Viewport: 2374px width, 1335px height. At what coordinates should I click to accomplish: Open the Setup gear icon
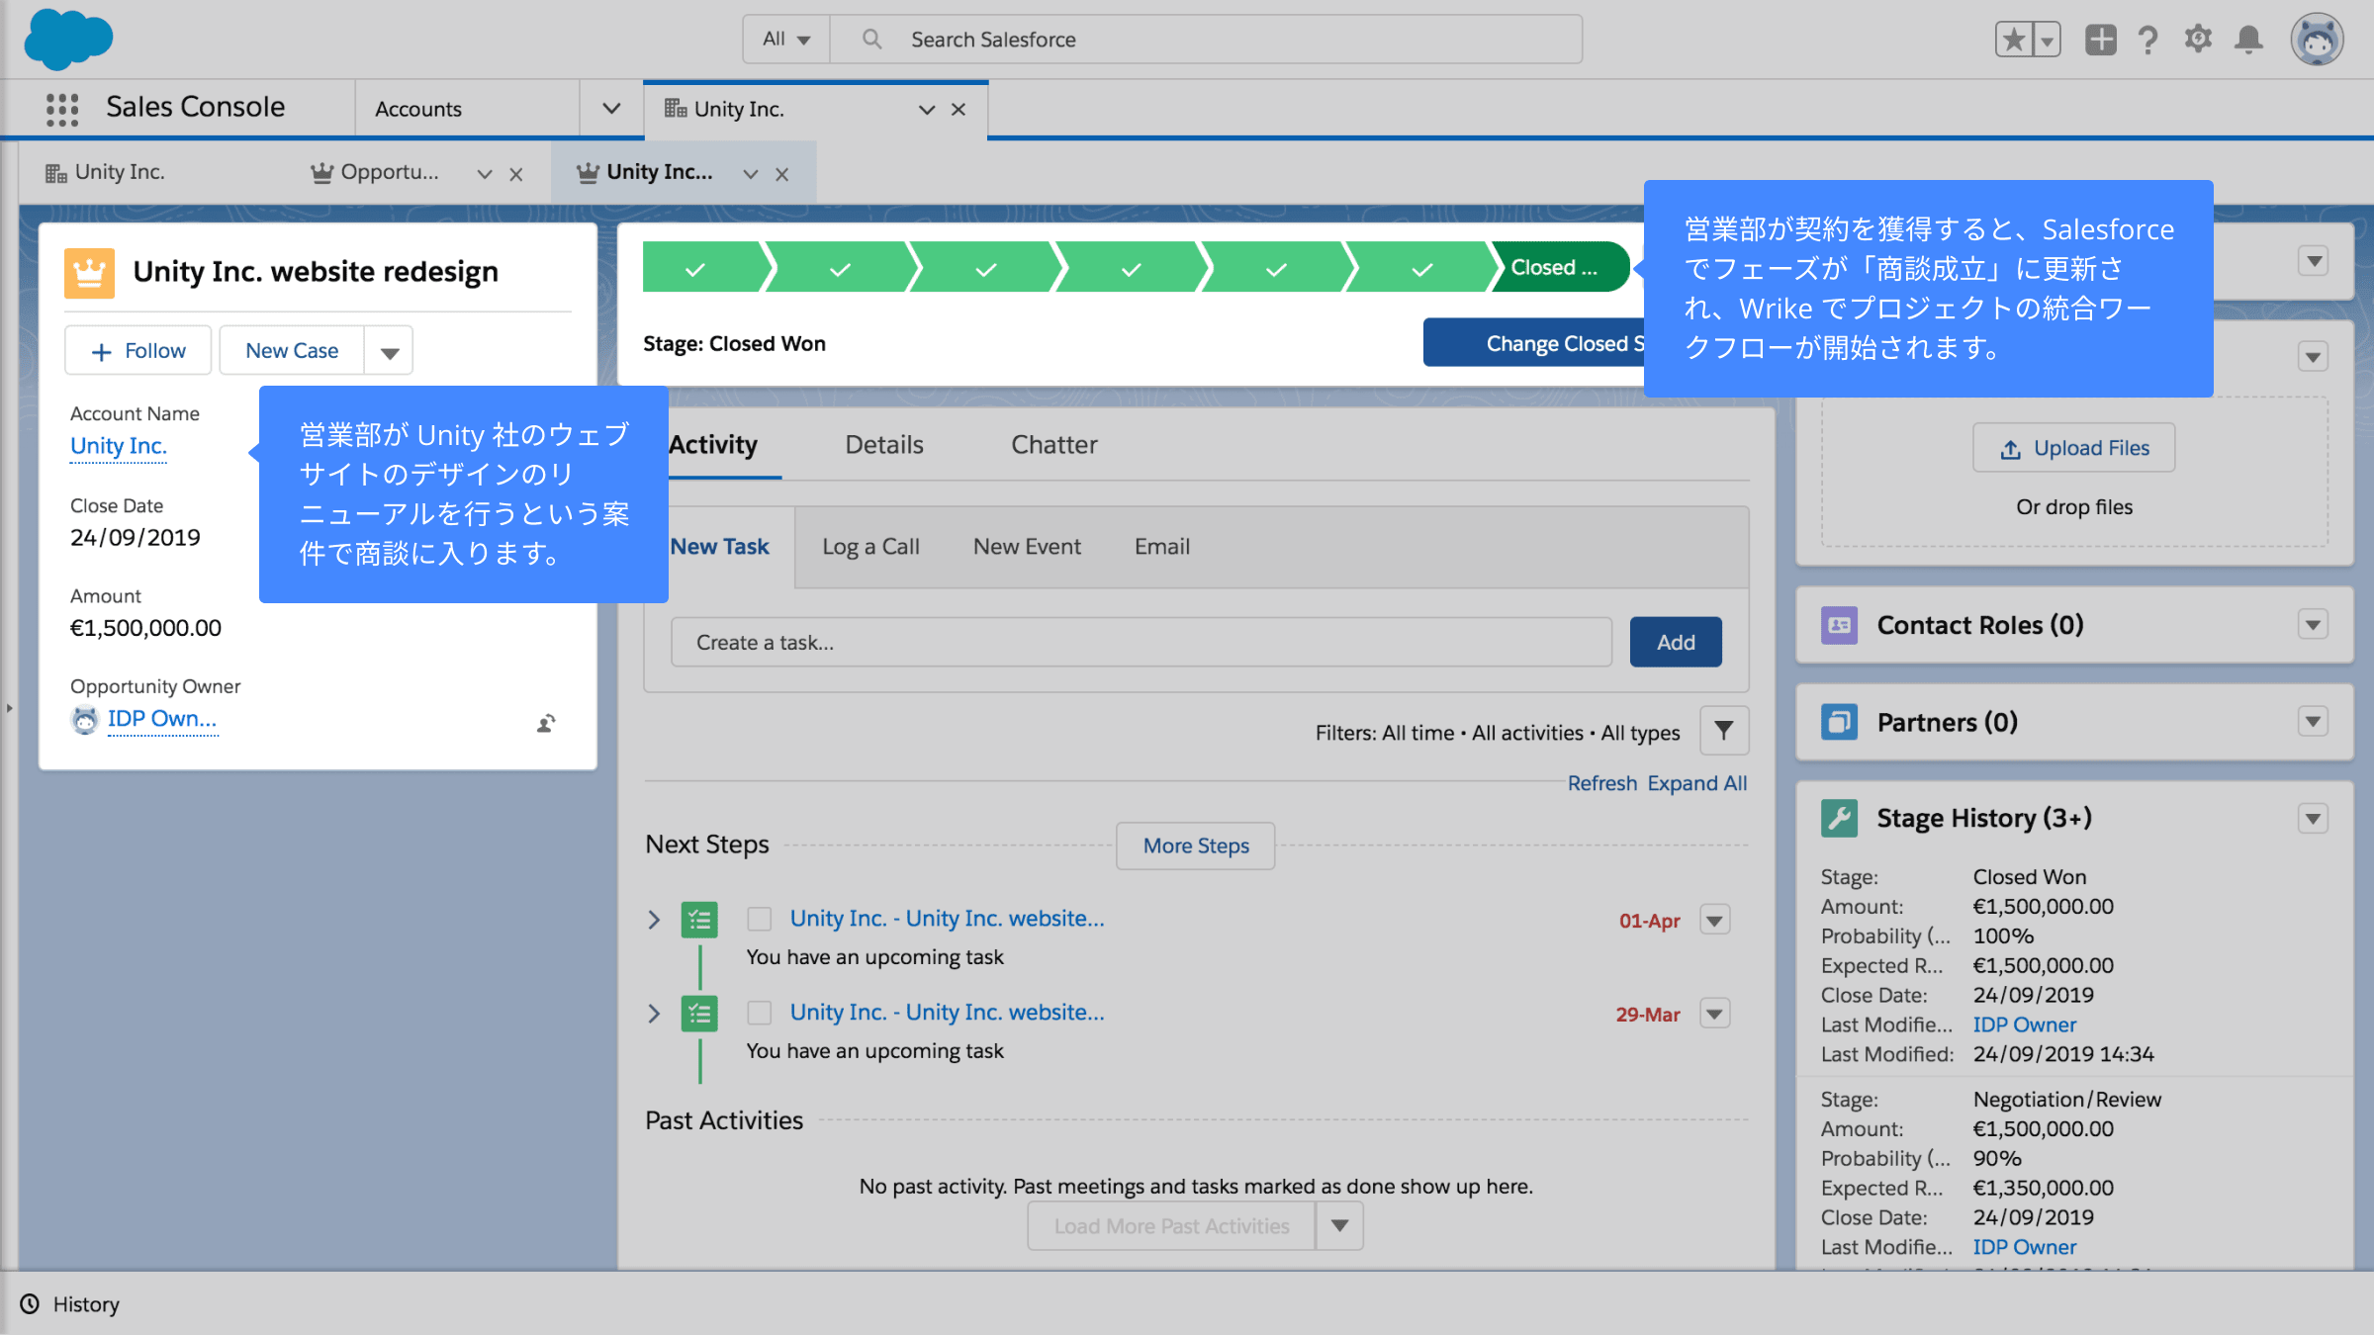2198,40
